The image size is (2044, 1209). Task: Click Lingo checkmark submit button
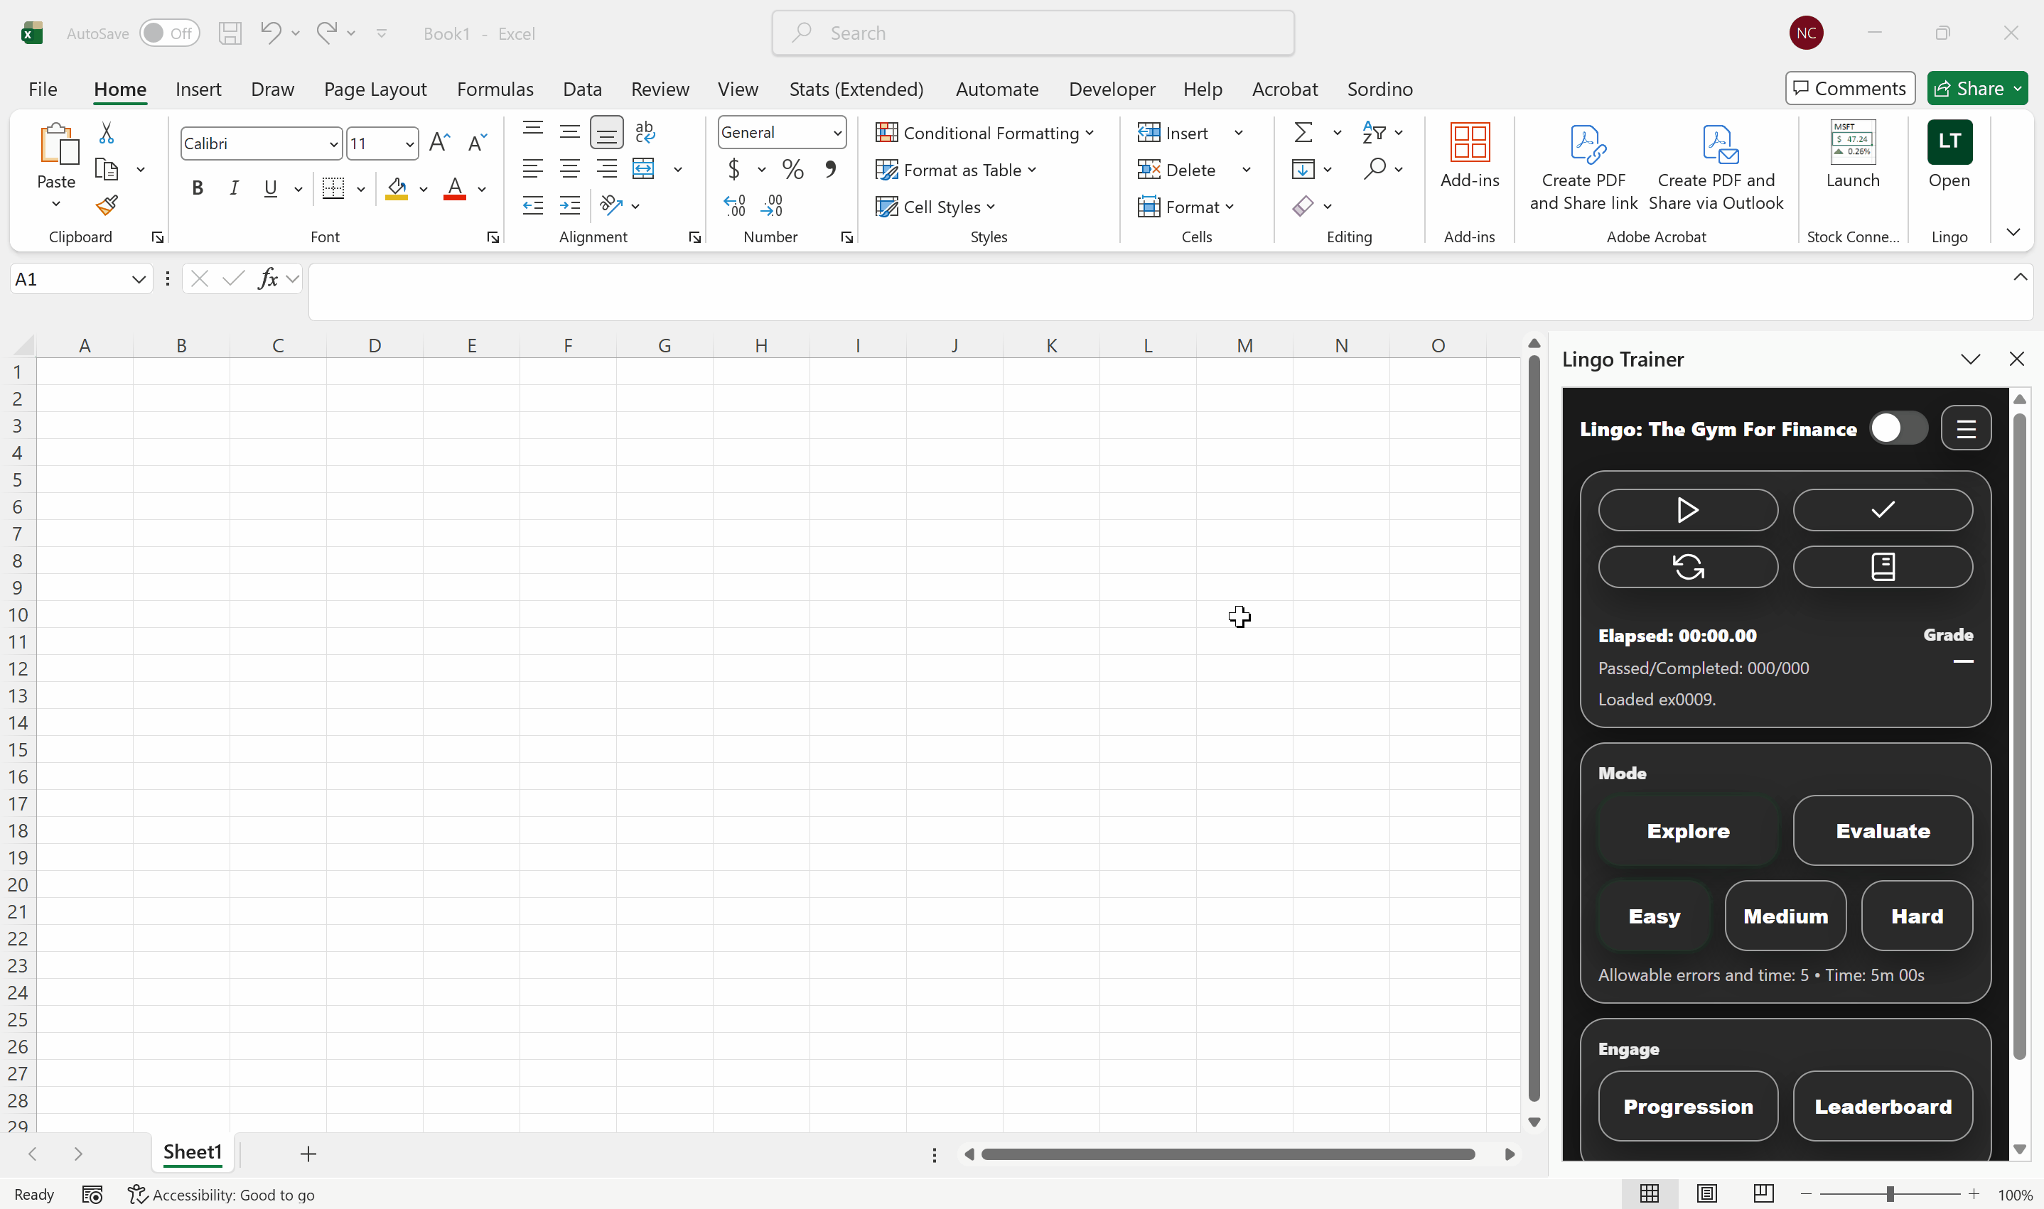(x=1883, y=510)
